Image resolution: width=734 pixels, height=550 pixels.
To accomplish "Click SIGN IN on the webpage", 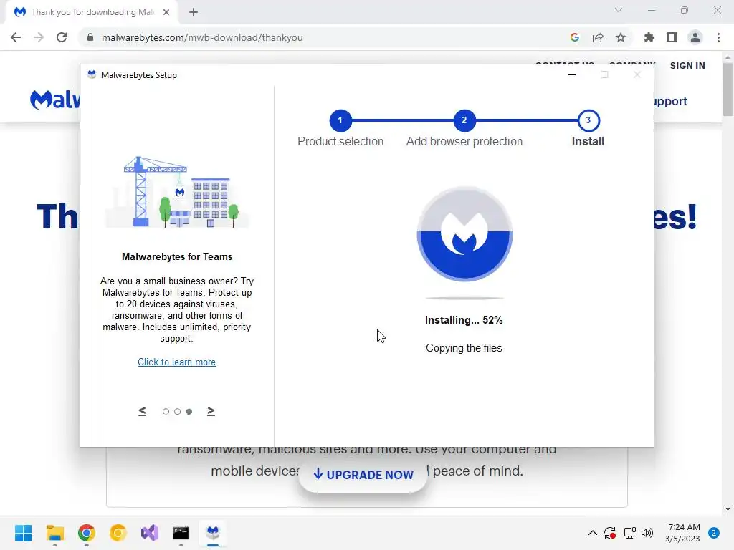I will click(687, 65).
